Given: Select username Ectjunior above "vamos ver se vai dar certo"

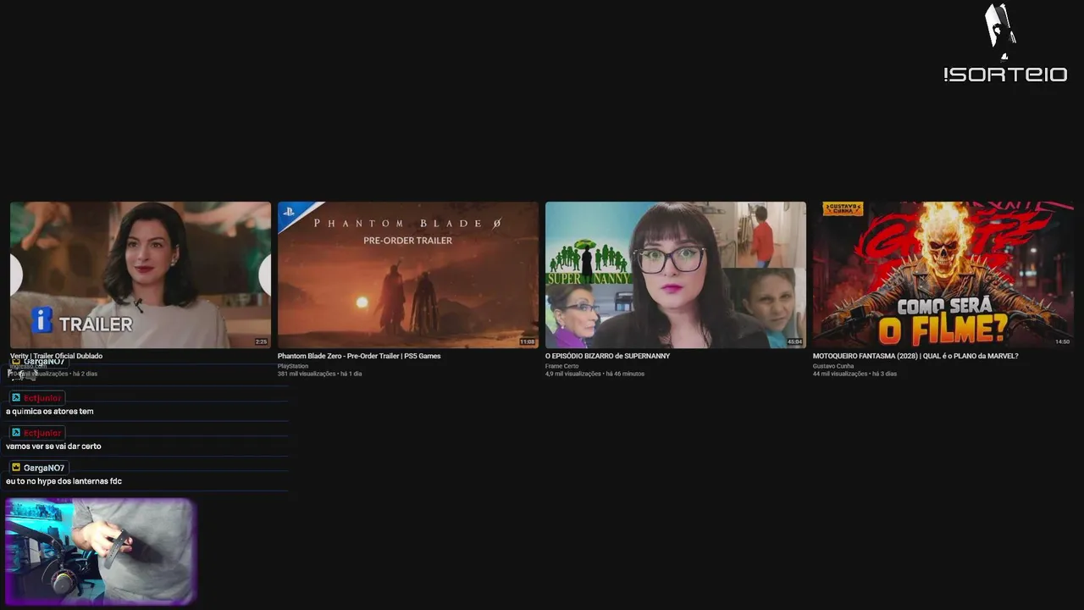Looking at the screenshot, I should click(42, 433).
